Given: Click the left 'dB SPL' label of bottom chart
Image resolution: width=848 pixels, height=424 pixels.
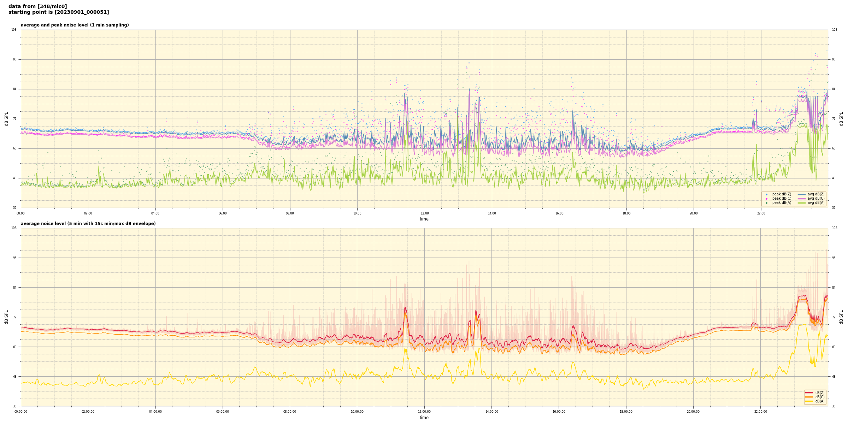Looking at the screenshot, I should [x=6, y=317].
